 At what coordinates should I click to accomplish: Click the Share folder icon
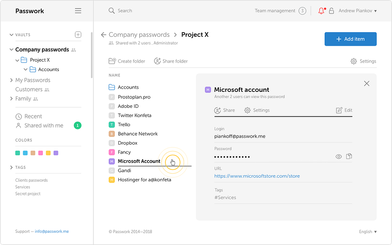157,61
